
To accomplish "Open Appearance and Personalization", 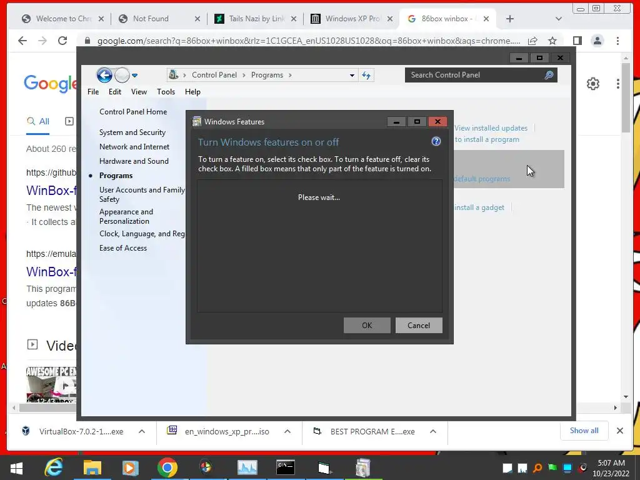I will coord(126,216).
